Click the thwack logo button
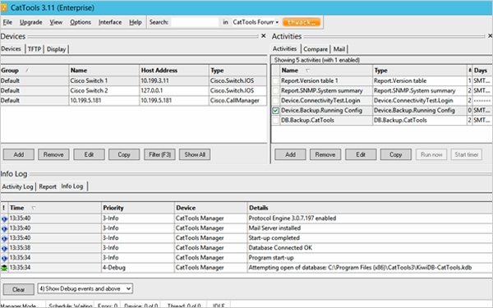 pyautogui.click(x=302, y=22)
